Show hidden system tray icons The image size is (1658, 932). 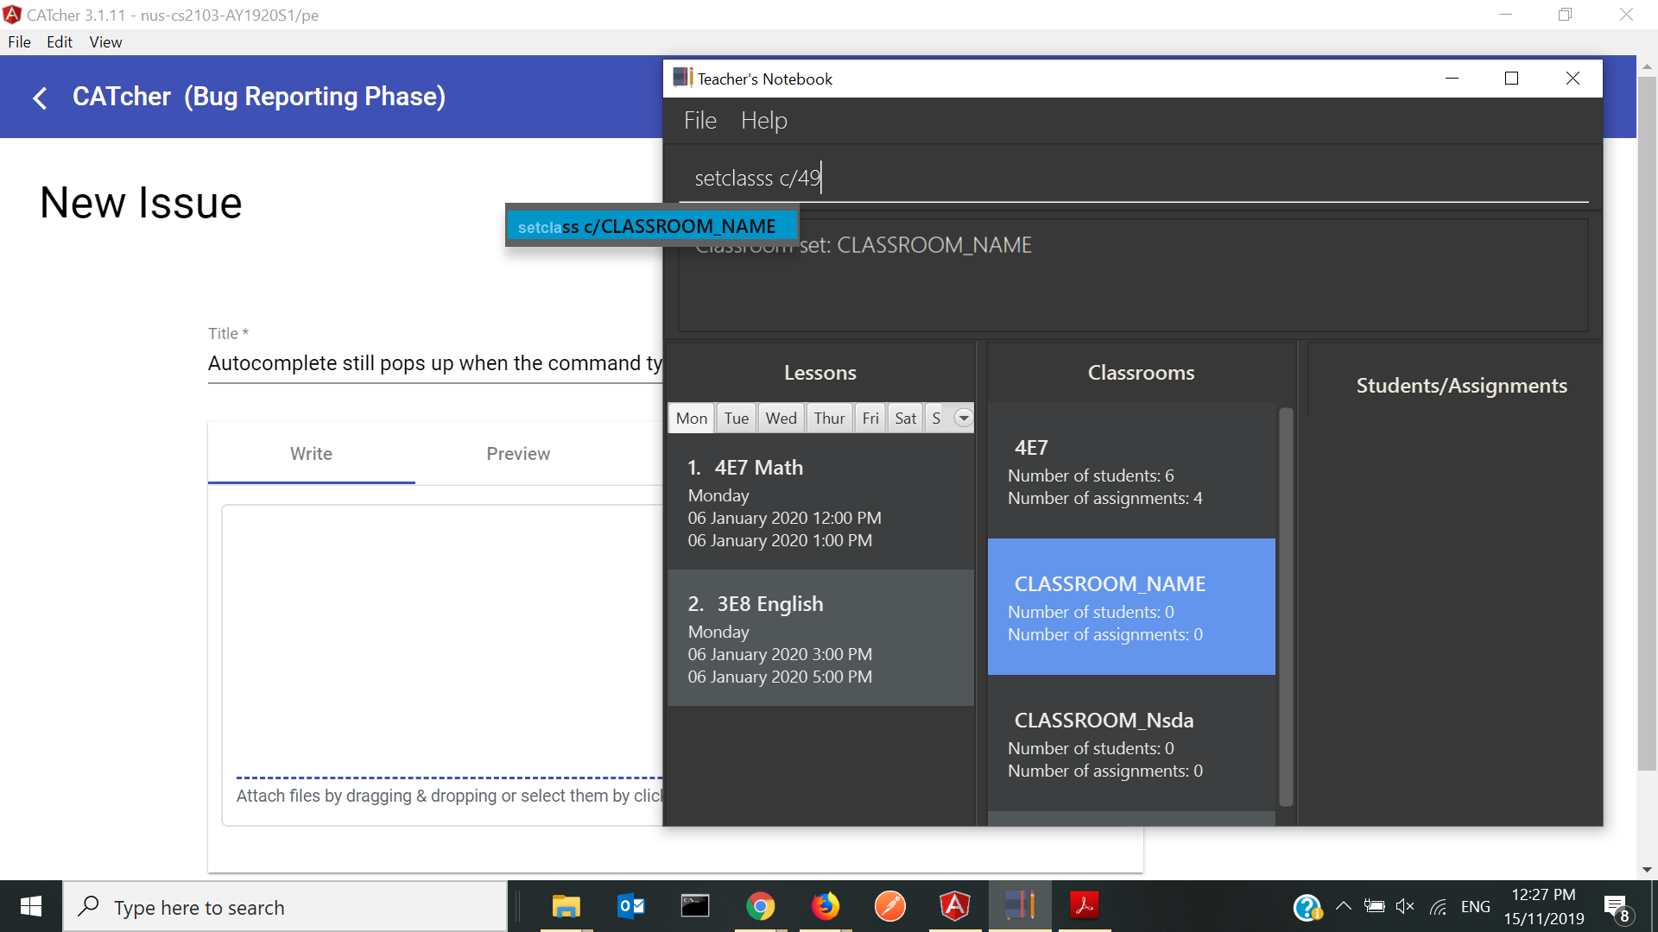click(x=1343, y=906)
